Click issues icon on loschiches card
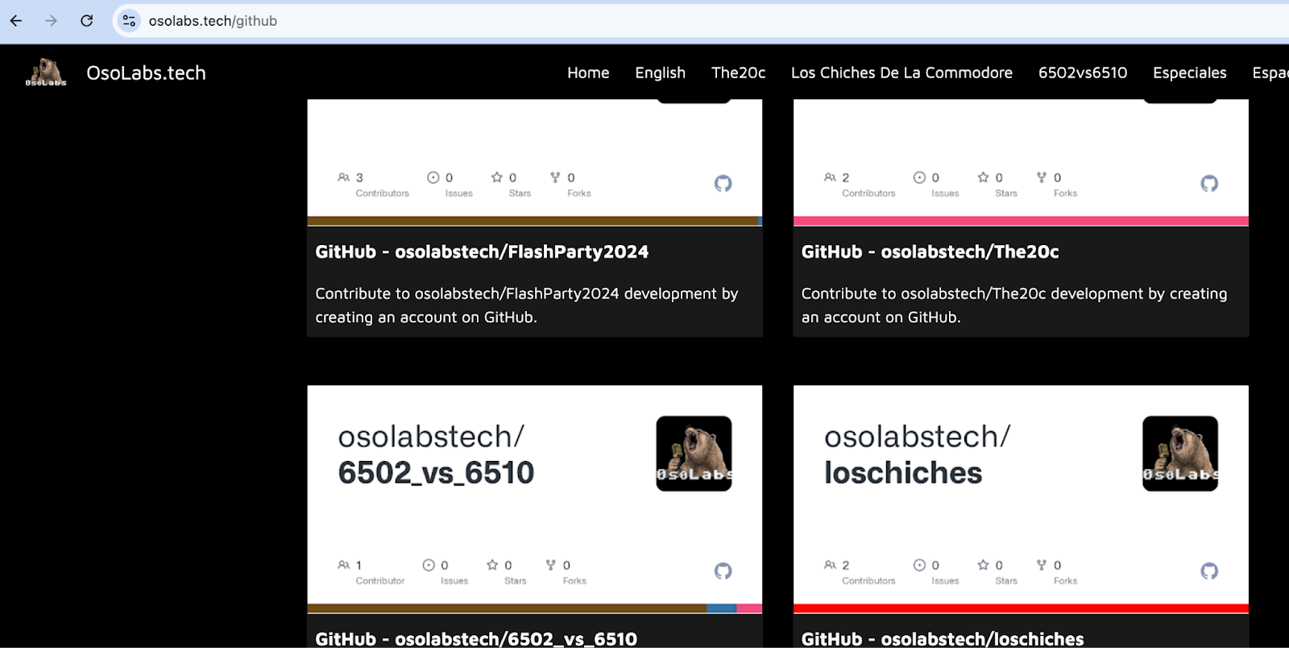Image resolution: width=1289 pixels, height=648 pixels. pos(919,565)
